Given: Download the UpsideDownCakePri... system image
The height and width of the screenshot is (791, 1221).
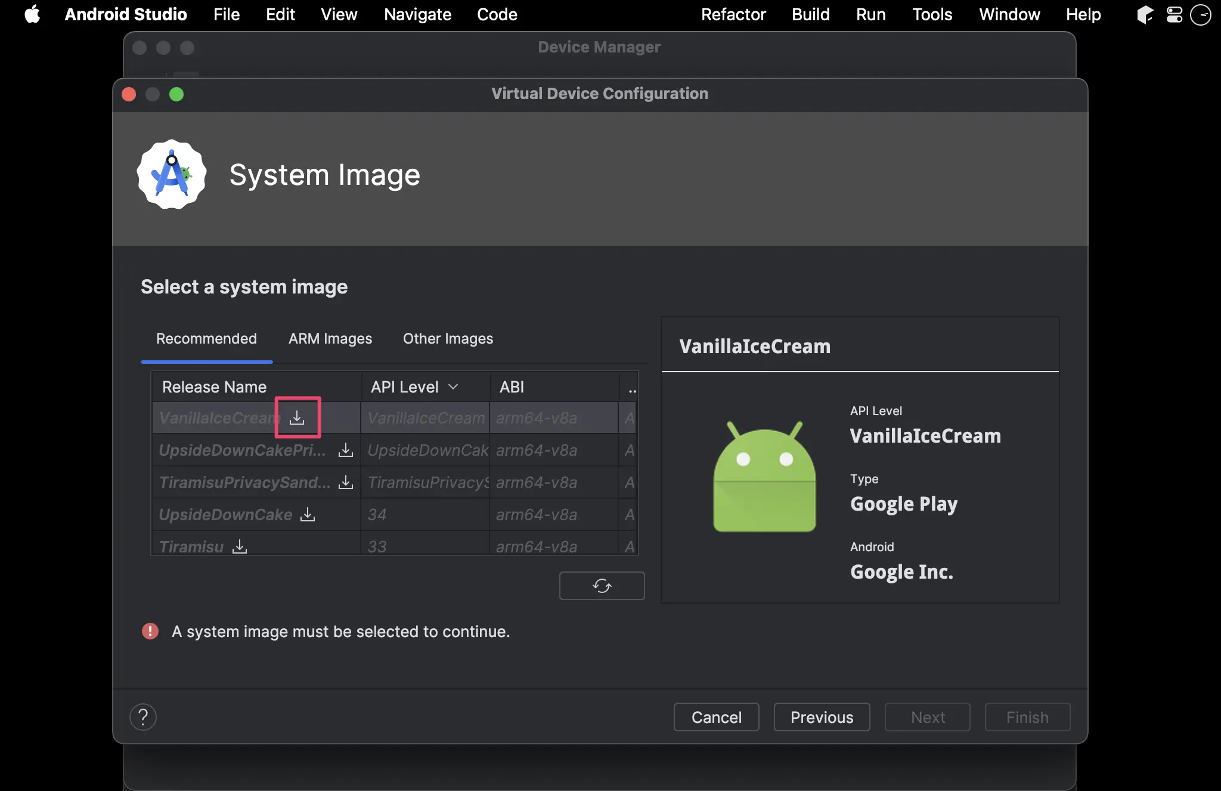Looking at the screenshot, I should [x=346, y=450].
